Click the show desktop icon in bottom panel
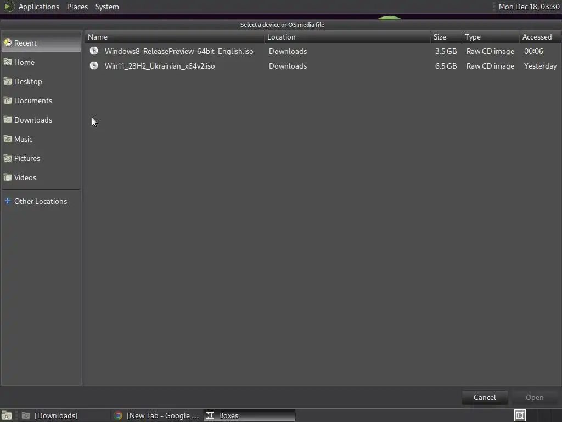This screenshot has height=422, width=562. pyautogui.click(x=7, y=415)
